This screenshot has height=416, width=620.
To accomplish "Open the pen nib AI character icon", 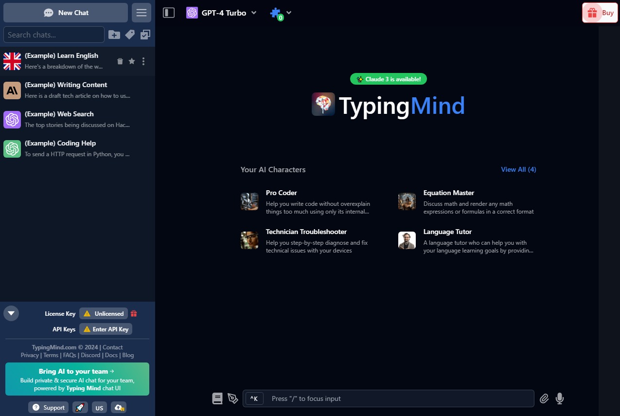I will pos(233,398).
